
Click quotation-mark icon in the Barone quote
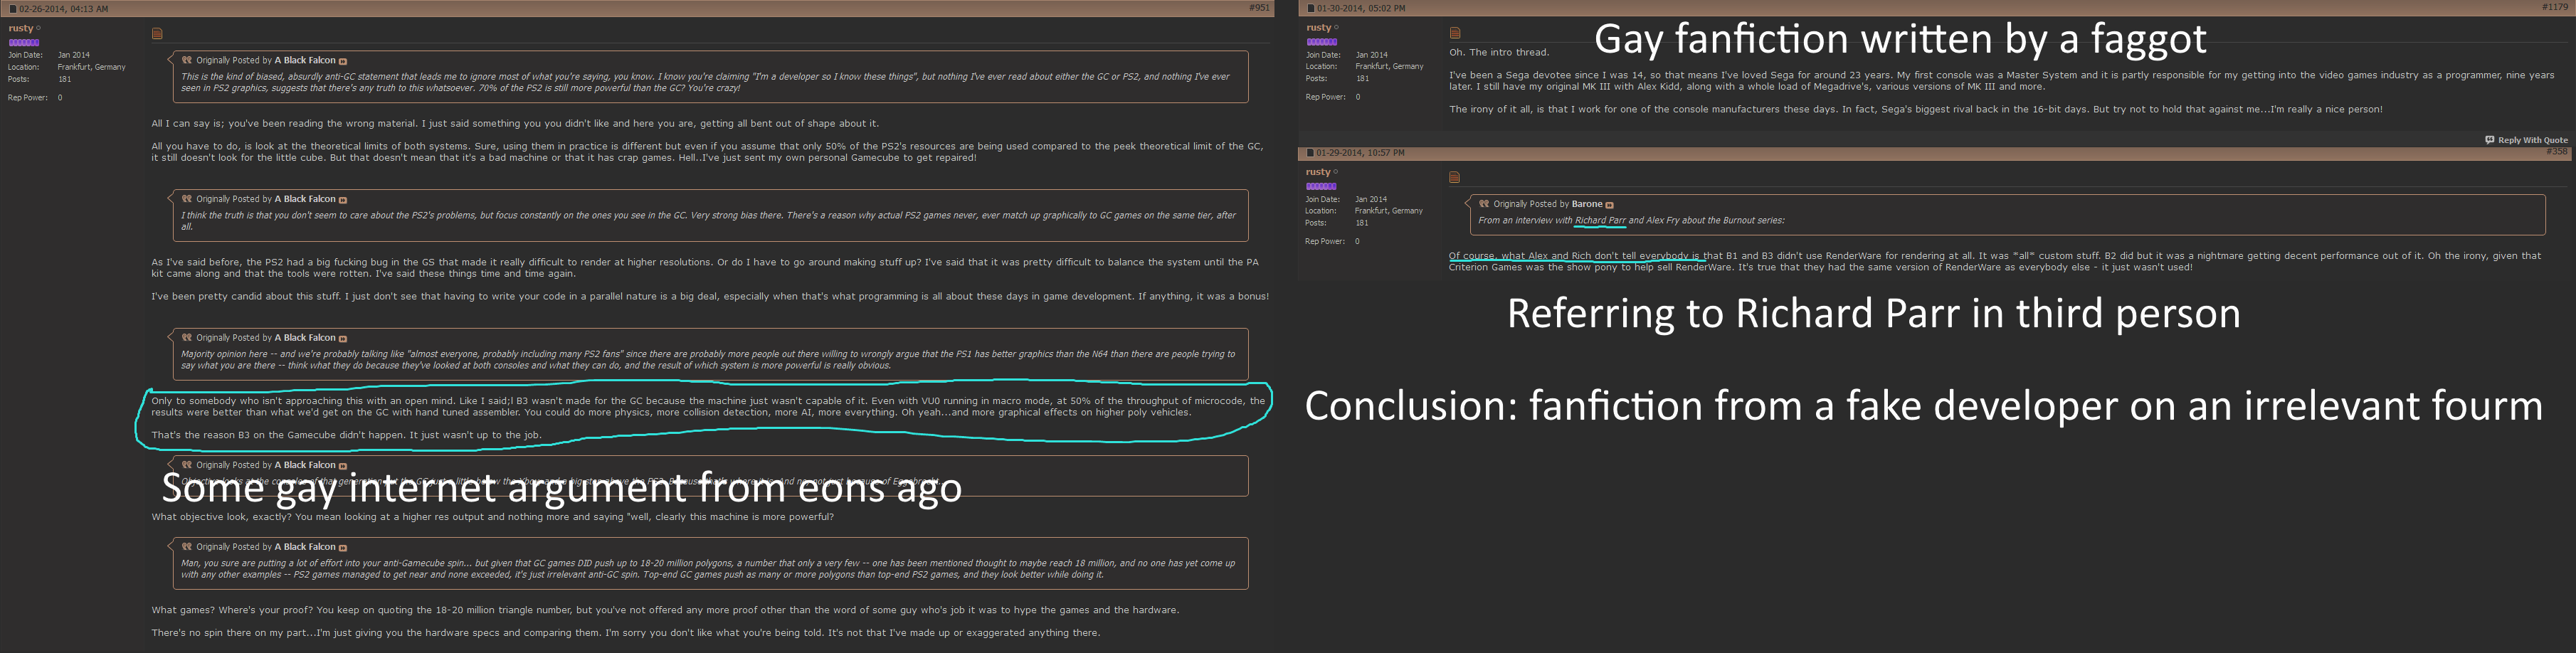point(1484,204)
